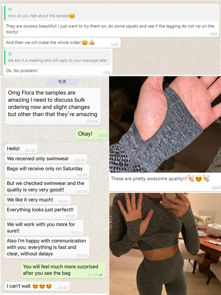
Task: Open the mirror selfie in grey crop top
Action: 165,244
